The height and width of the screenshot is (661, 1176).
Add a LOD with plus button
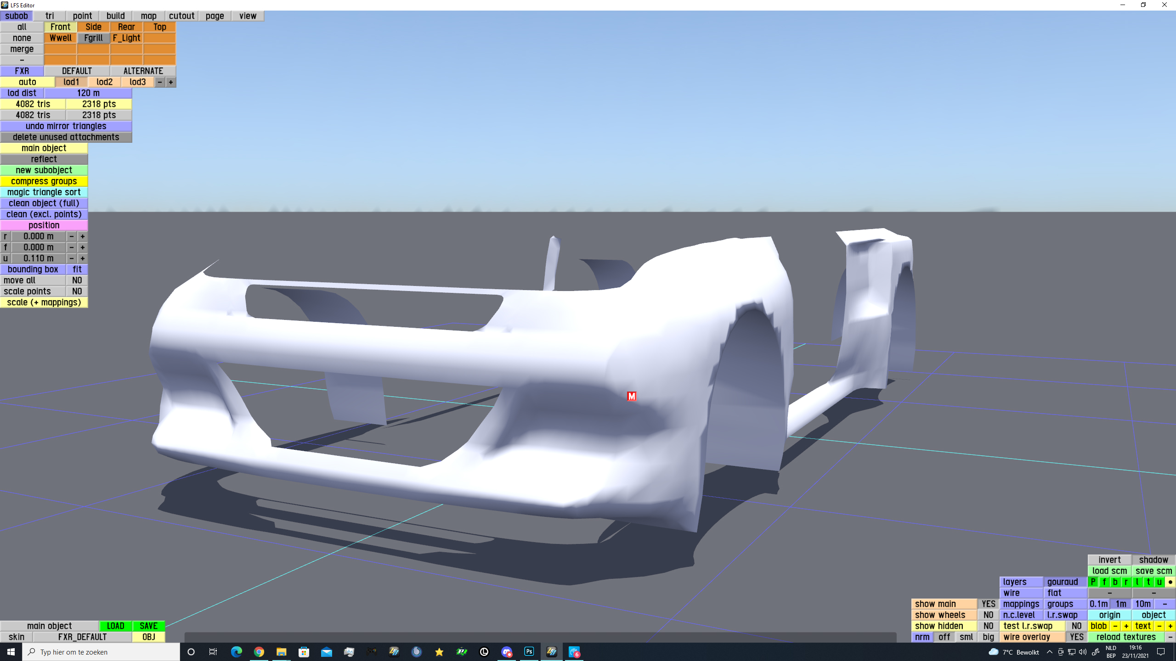pos(170,82)
